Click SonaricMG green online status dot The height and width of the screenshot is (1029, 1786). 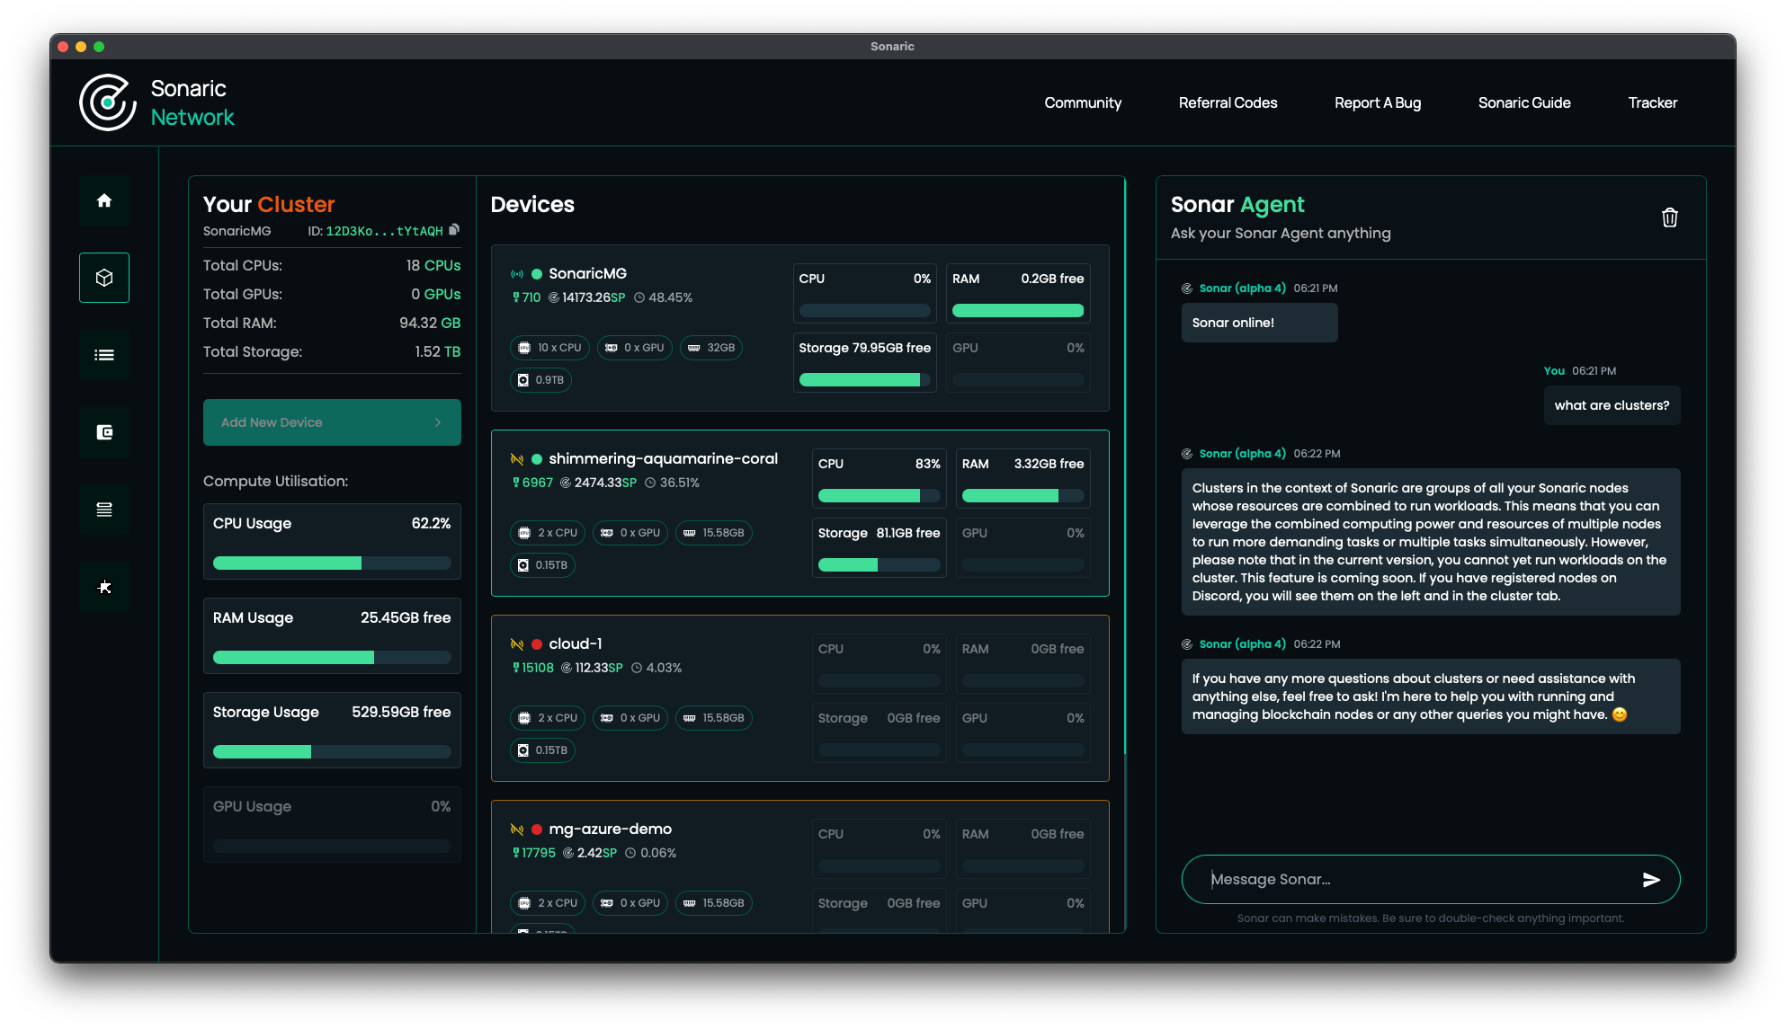pos(537,274)
